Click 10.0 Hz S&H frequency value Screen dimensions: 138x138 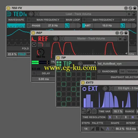107,26
